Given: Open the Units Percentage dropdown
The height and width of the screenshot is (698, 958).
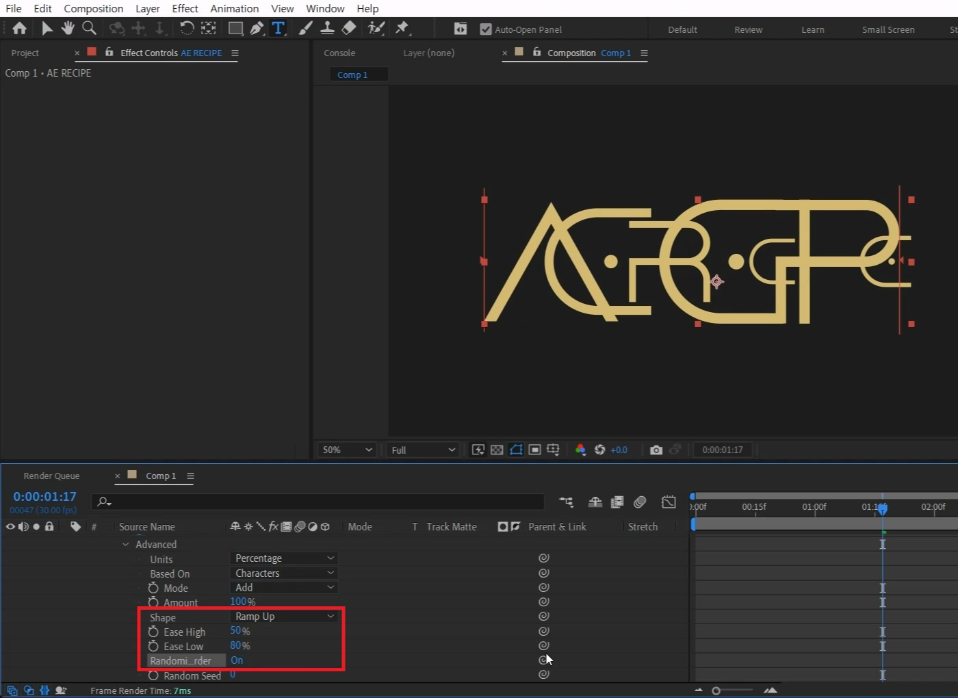Looking at the screenshot, I should click(x=284, y=558).
